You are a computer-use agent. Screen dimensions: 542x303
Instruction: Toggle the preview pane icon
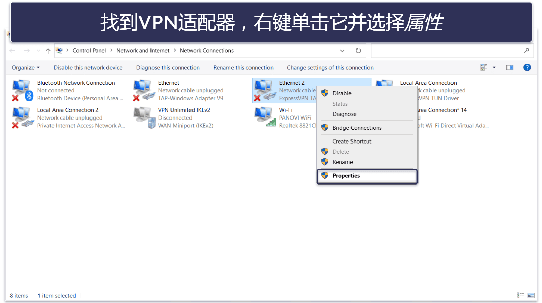click(x=509, y=67)
